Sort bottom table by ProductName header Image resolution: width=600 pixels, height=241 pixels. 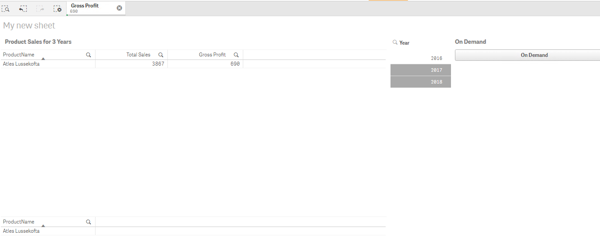pyautogui.click(x=18, y=222)
